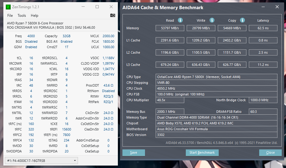The height and width of the screenshot is (168, 286).
Task: Click the tSTAG value 234
Action: (66, 140)
